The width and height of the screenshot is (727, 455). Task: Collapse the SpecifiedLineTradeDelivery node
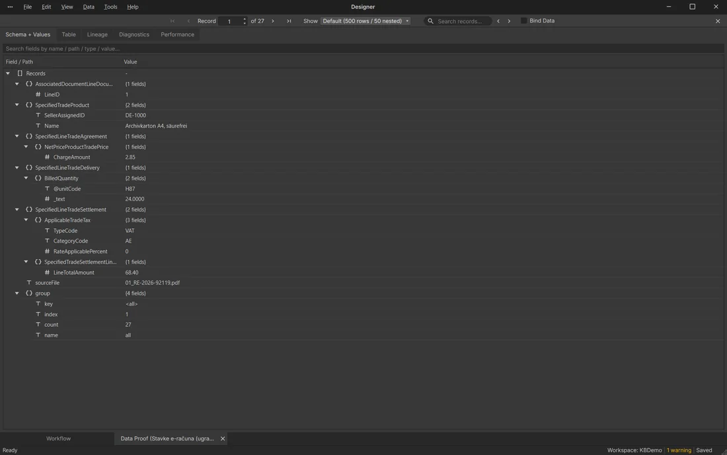tap(17, 167)
